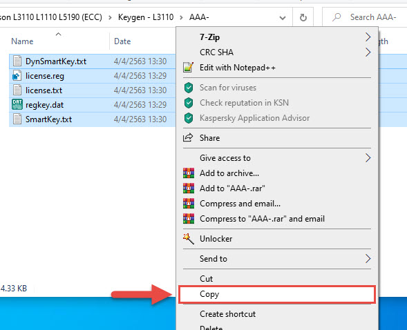Click the DynSmartKey.txt file icon
This screenshot has height=330, width=407.
pos(17,61)
